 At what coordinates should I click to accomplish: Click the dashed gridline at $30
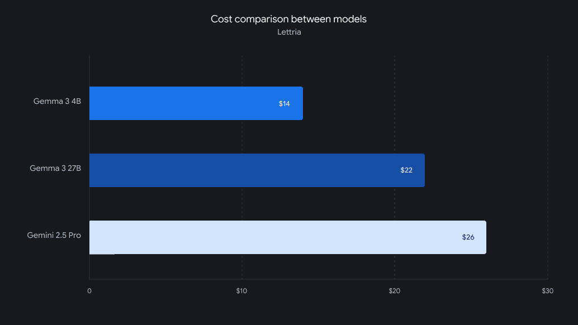click(547, 168)
